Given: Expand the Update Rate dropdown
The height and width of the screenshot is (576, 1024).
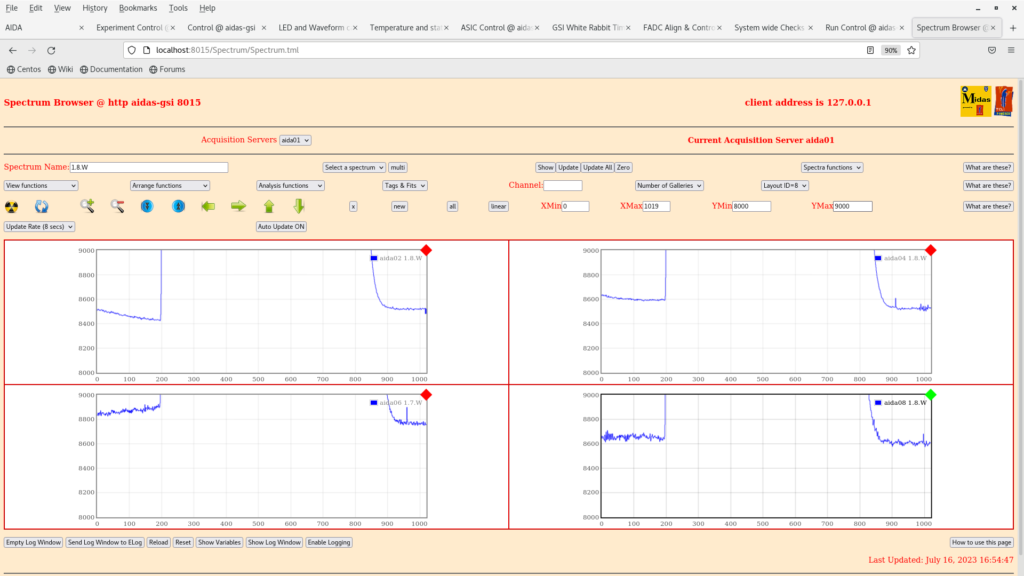Looking at the screenshot, I should click(x=39, y=227).
